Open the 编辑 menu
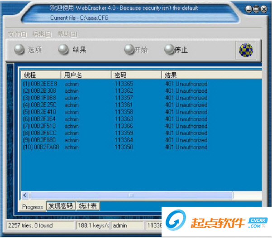Screen dimensions: 272x238 pyautogui.click(x=42, y=34)
